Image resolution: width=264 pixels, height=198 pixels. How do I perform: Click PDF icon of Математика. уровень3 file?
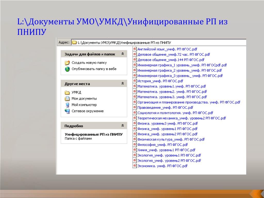coord(135,97)
